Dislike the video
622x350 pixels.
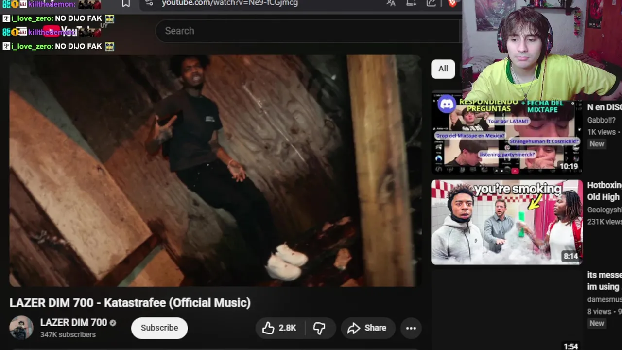319,328
